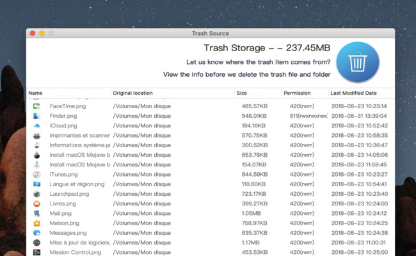Click the Launchpad.png rocket icon

point(37,194)
